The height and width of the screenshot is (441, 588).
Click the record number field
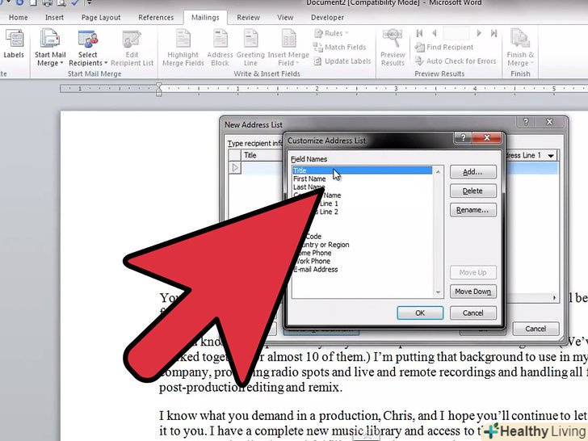coord(456,33)
